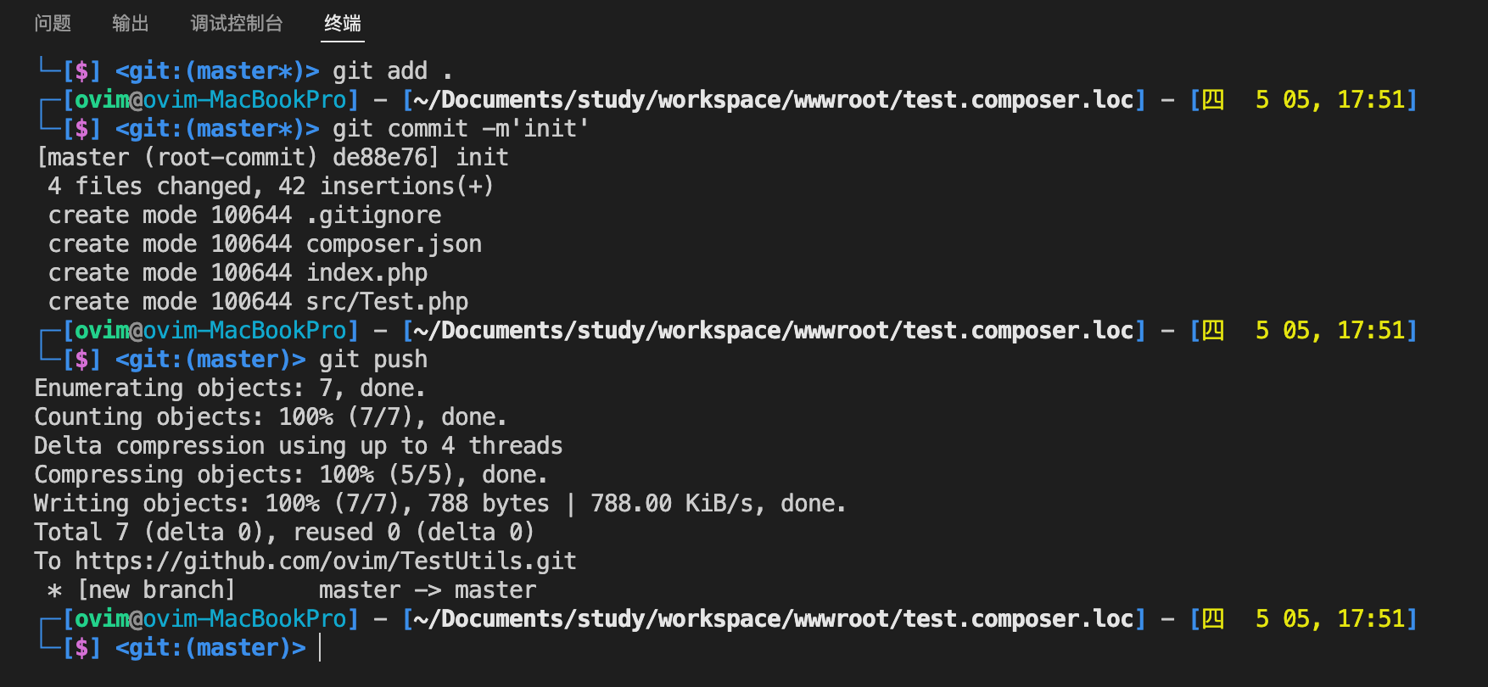Click src/Test.php in the commit output
1488x687 pixels.
387,302
